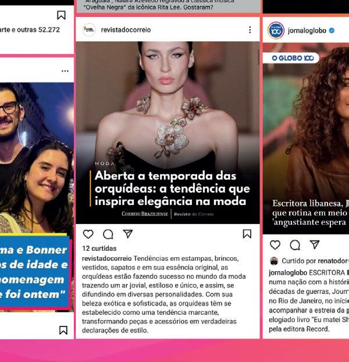
Task: Open jornaloglobo username link
Action: click(307, 30)
